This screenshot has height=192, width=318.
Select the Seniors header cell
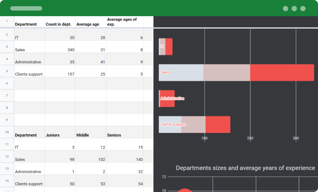tap(125, 132)
